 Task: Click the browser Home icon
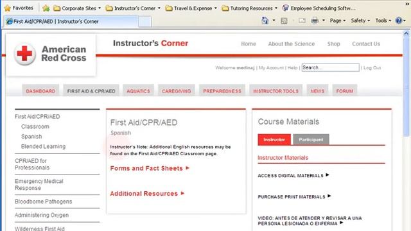[265, 21]
